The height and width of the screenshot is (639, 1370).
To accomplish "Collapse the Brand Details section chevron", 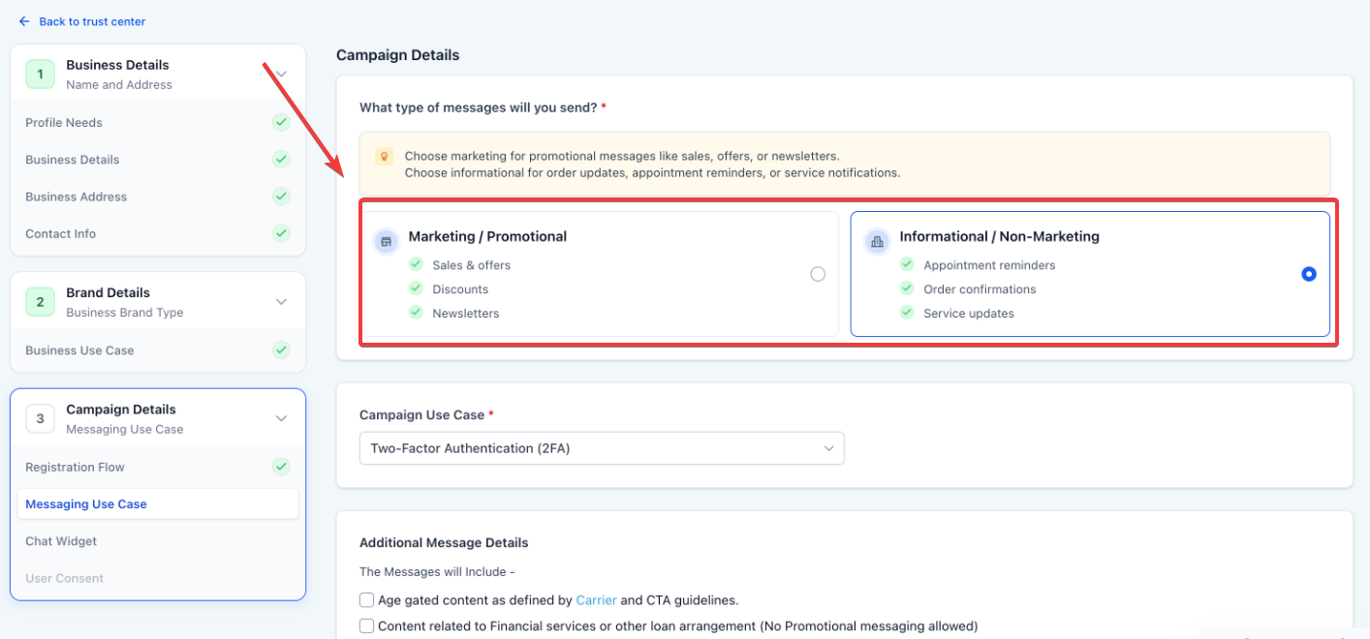I will (281, 302).
